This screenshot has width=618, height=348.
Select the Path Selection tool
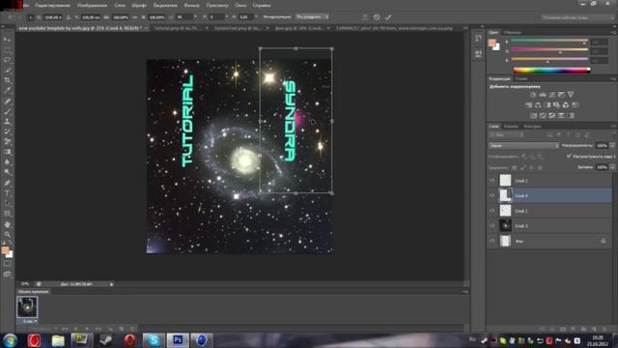[x=7, y=203]
